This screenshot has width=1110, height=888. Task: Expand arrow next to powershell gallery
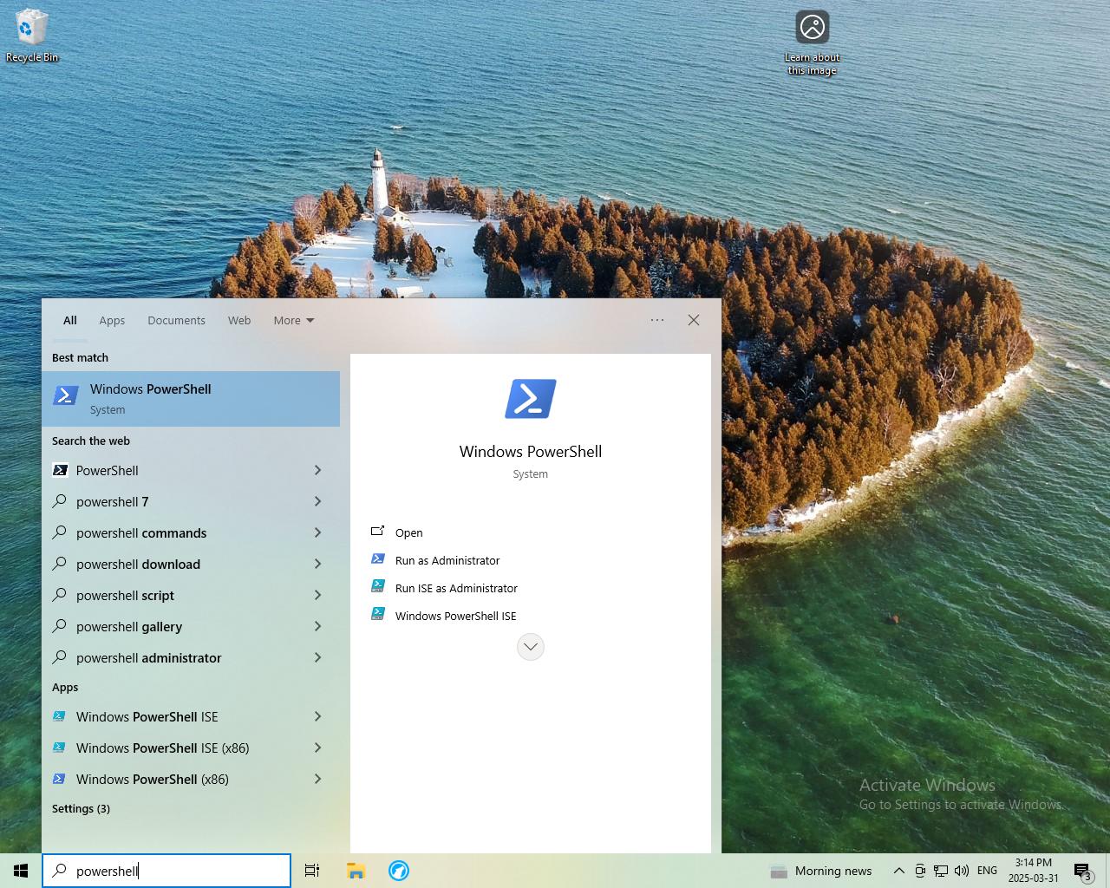pos(317,626)
